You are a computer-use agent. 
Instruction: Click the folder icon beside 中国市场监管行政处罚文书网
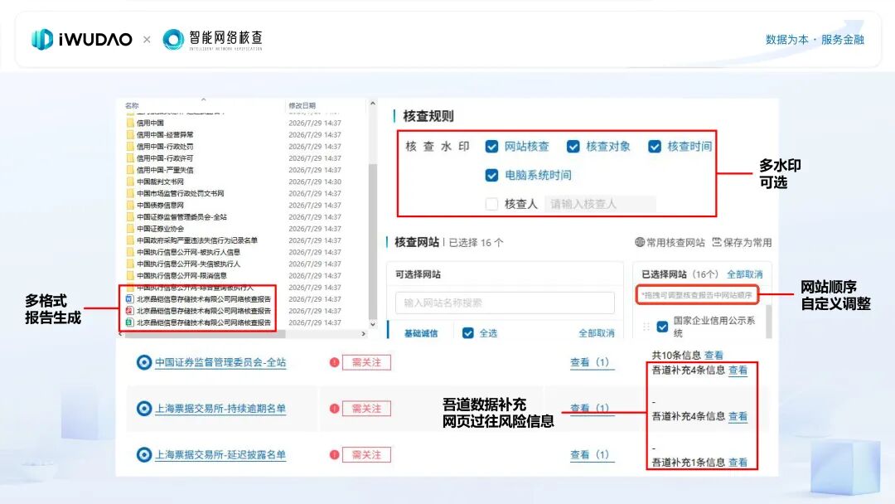130,193
